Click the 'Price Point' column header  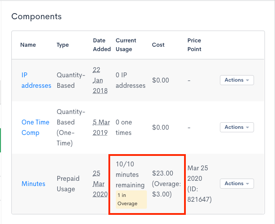194,45
